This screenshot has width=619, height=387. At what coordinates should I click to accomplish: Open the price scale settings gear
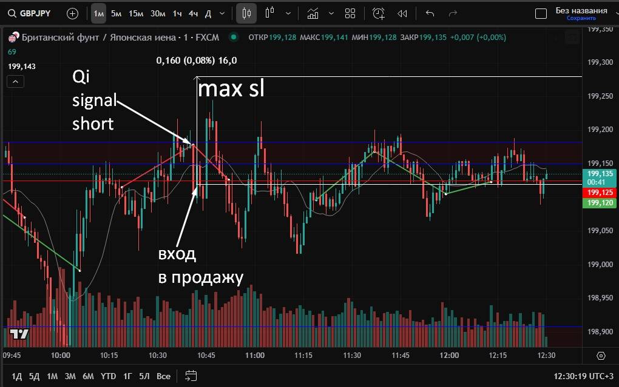[601, 356]
